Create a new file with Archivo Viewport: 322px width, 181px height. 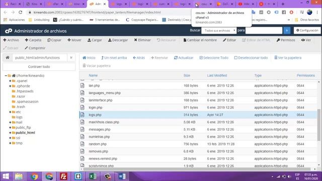pos(11,40)
